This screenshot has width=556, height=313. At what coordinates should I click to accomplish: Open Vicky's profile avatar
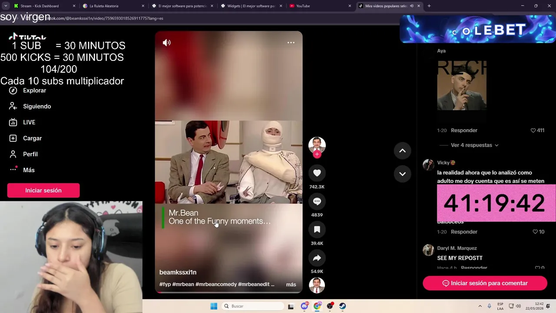click(428, 165)
